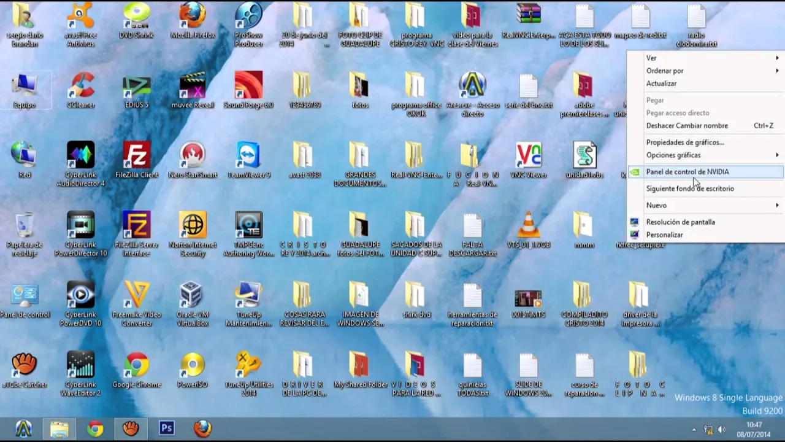785x442 pixels.
Task: Select CyberLink WaveEditor 2 icon
Action: coord(81,374)
